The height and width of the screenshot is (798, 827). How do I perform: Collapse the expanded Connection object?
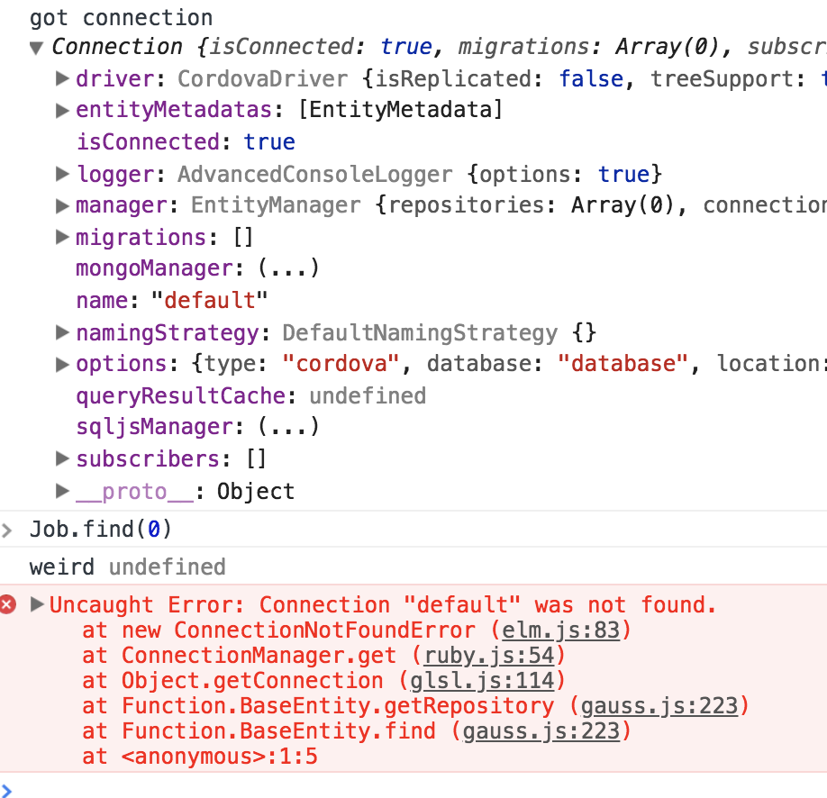(x=35, y=47)
